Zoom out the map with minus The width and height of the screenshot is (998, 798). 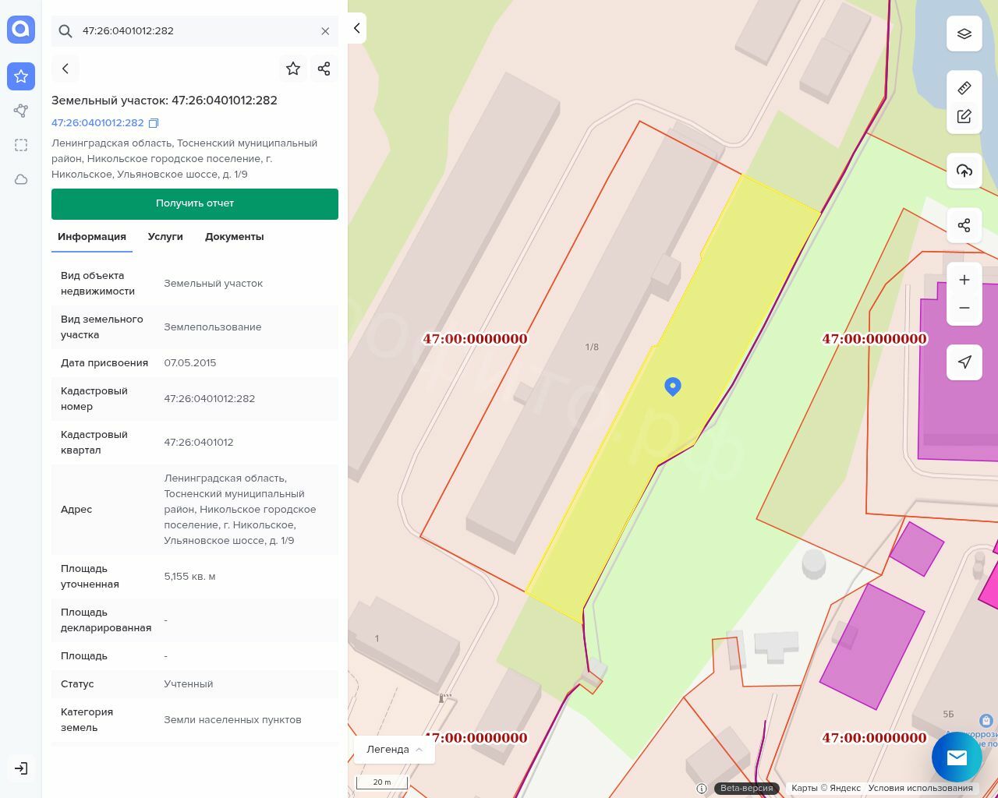click(x=964, y=308)
